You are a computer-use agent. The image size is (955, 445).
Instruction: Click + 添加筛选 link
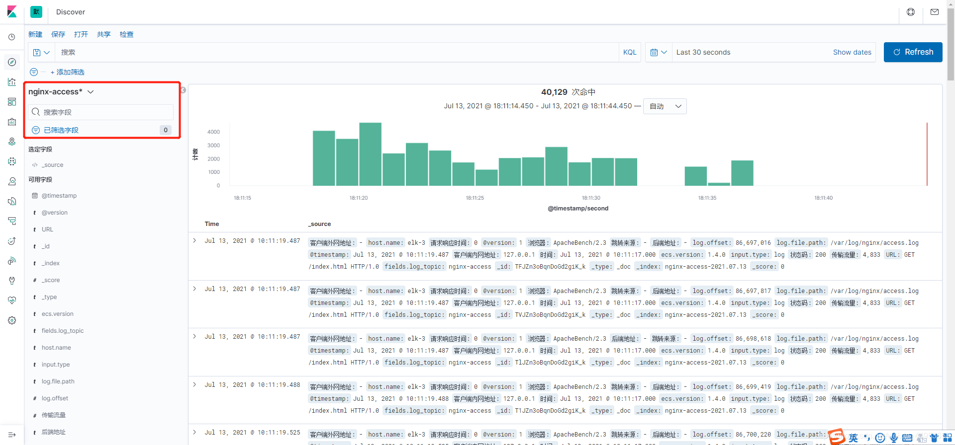tap(68, 72)
